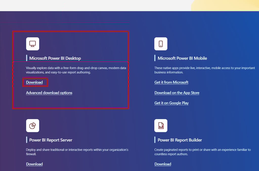This screenshot has height=171, width=259.
Task: Click the 'Create paginated reports' description
Action: 203,152
